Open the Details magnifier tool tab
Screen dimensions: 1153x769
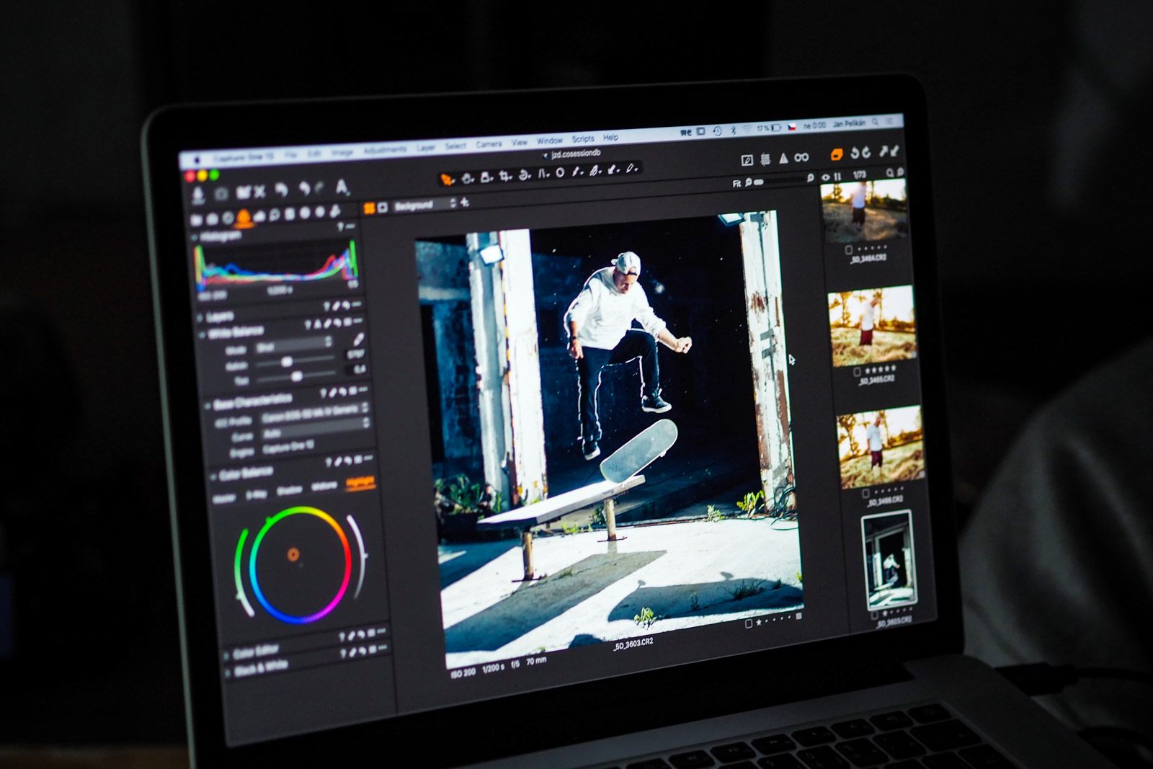click(275, 215)
